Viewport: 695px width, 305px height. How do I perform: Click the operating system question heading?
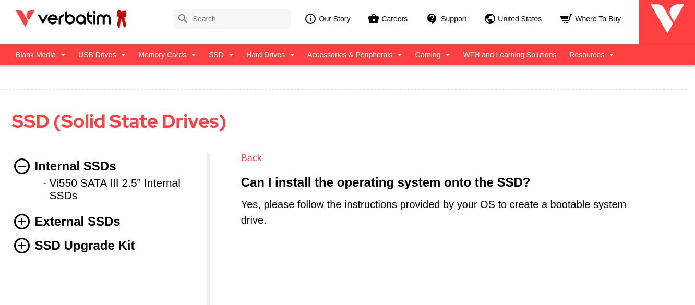click(x=386, y=182)
